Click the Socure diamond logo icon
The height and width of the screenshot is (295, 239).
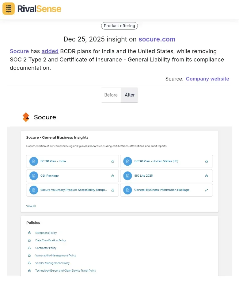26,117
